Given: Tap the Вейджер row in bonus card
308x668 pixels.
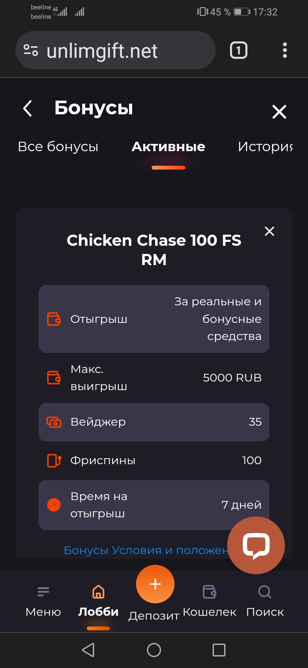Looking at the screenshot, I should point(154,422).
